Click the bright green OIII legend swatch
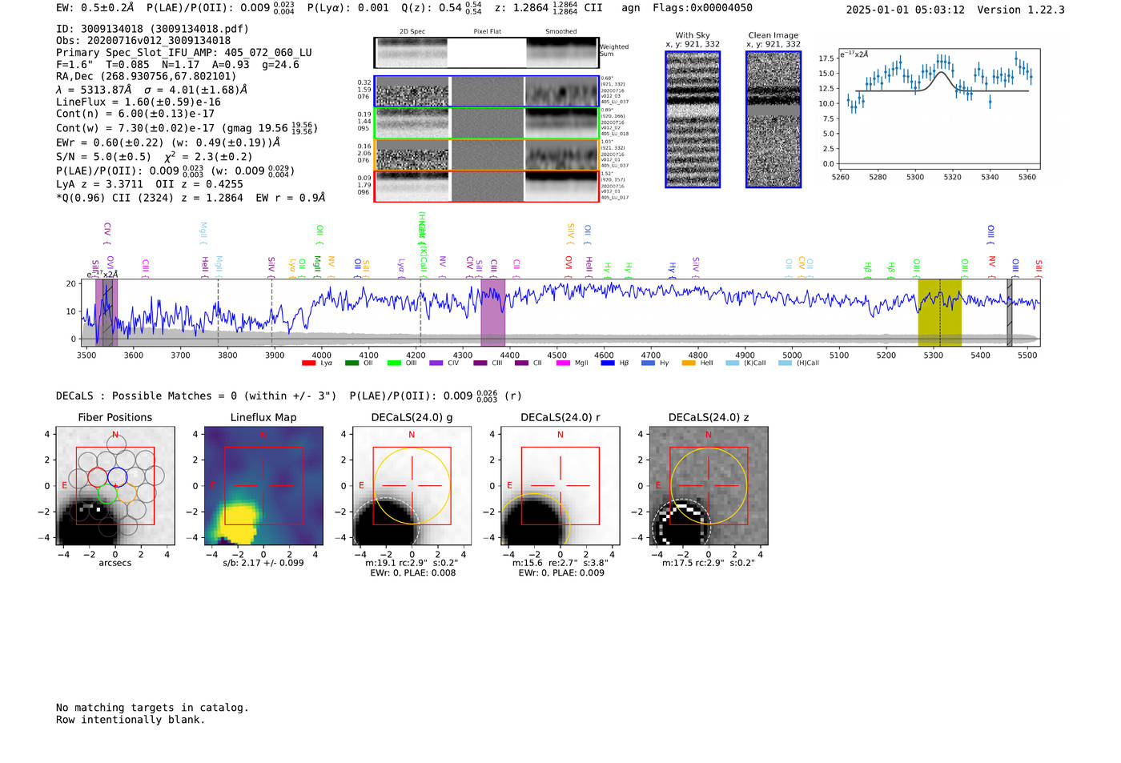 [394, 363]
